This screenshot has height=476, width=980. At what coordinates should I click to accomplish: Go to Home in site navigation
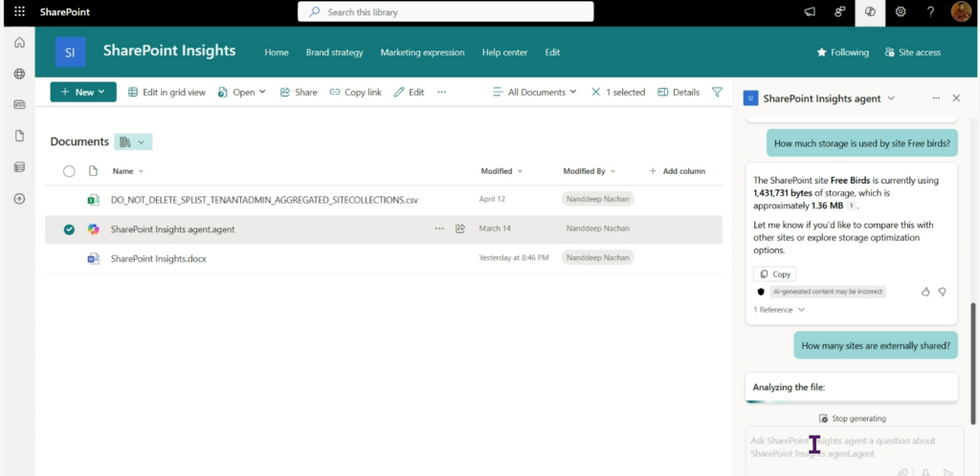[x=277, y=53]
